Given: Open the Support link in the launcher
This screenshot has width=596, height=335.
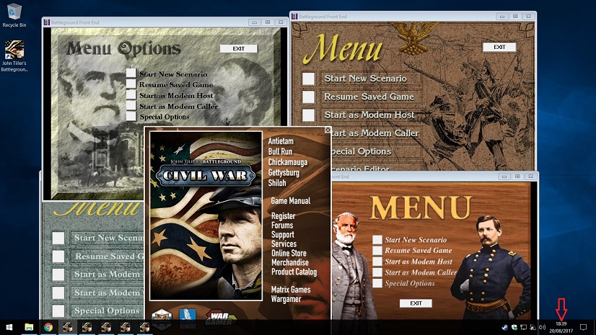Looking at the screenshot, I should coord(282,234).
